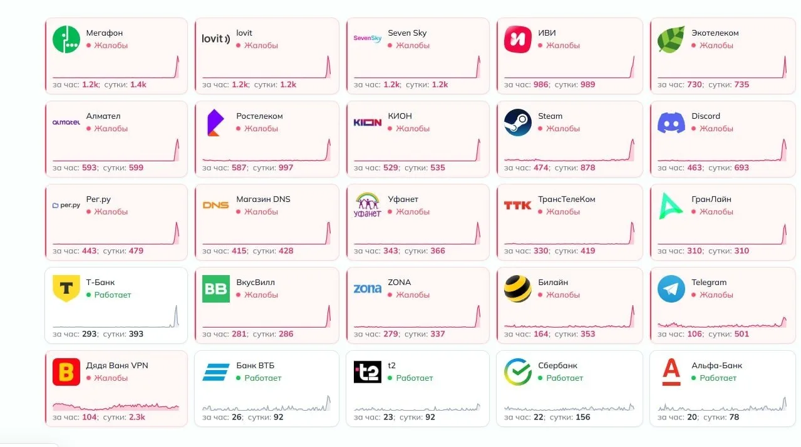Open the Мегафон green logo icon

pyautogui.click(x=66, y=39)
